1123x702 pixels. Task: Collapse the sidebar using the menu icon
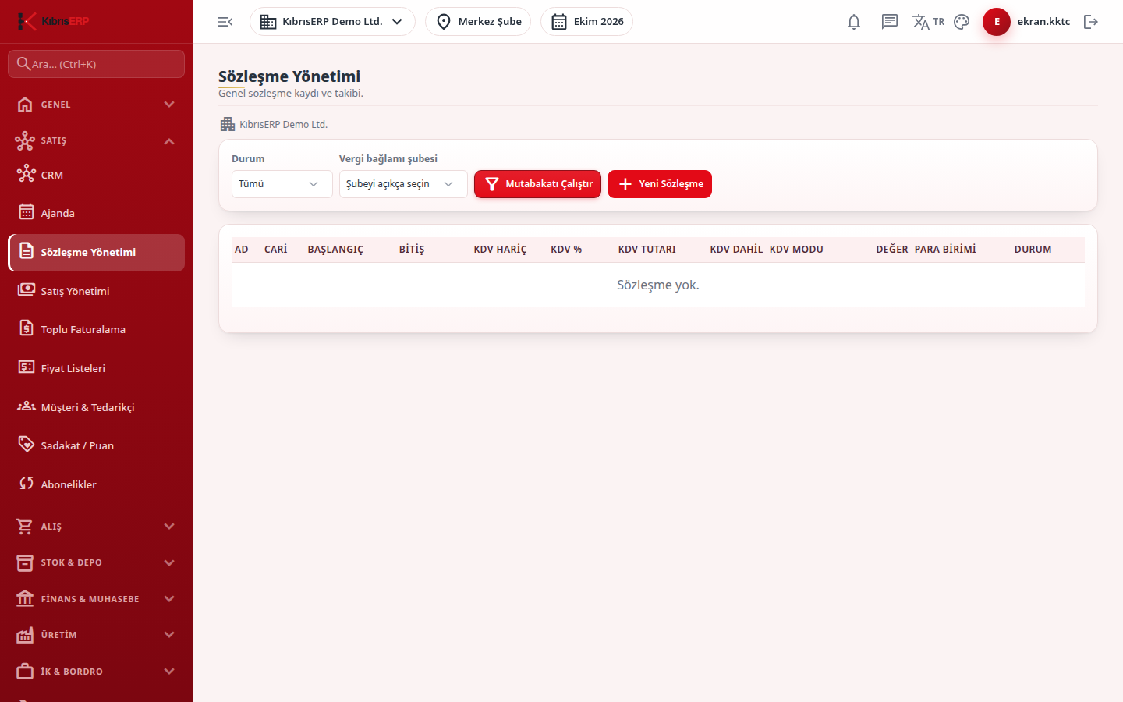[x=225, y=22]
